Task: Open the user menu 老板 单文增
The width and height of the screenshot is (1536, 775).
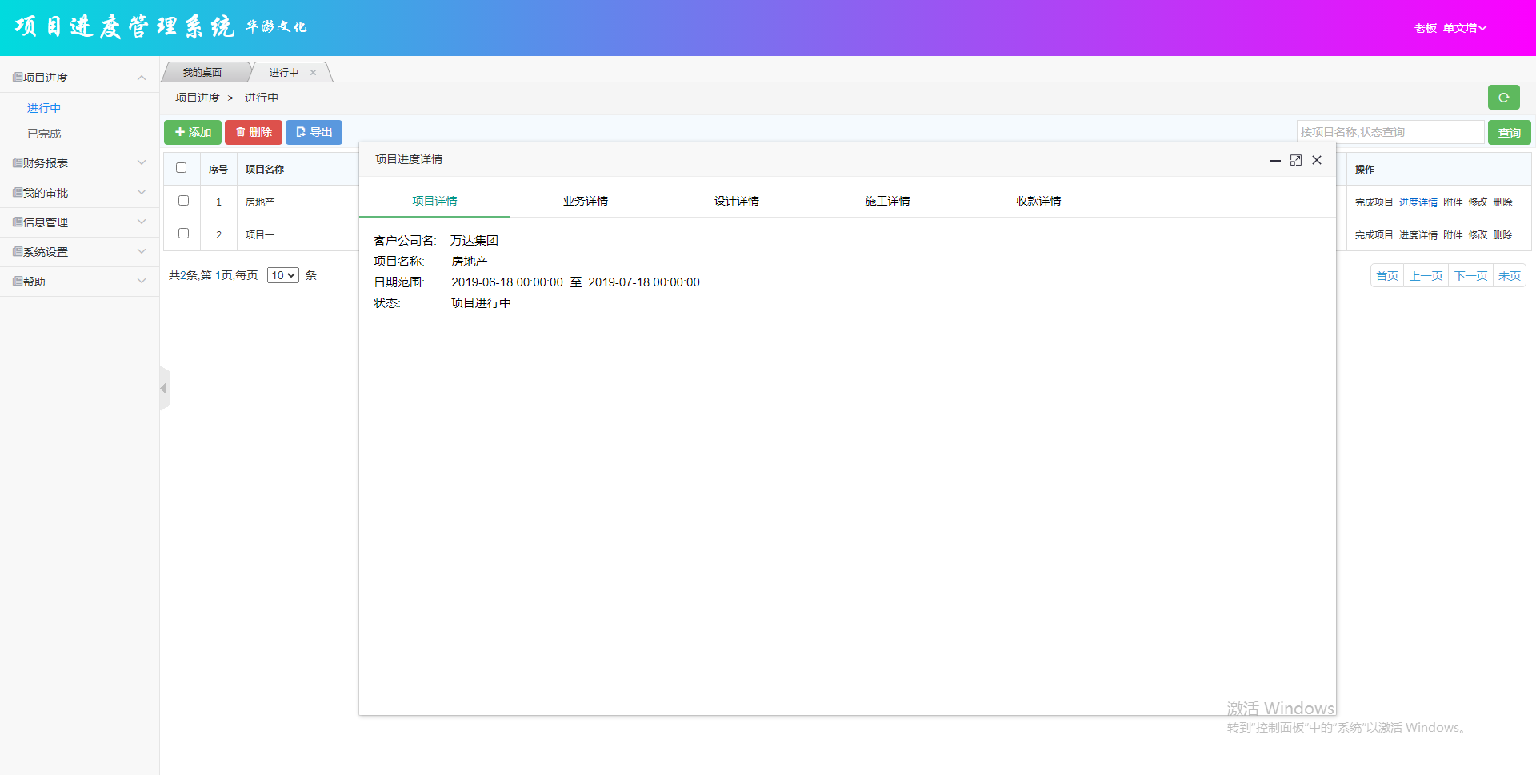Action: (x=1450, y=28)
